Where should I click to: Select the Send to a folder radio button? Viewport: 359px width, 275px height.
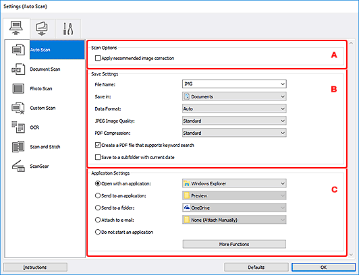[98, 208]
